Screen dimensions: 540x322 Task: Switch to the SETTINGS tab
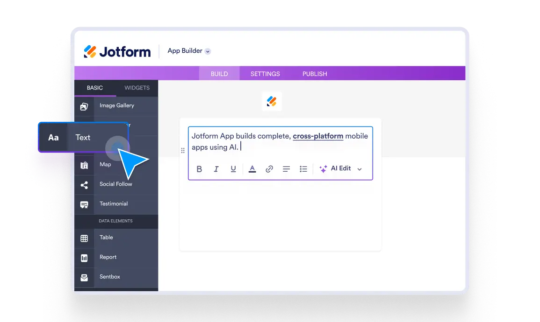pyautogui.click(x=265, y=74)
